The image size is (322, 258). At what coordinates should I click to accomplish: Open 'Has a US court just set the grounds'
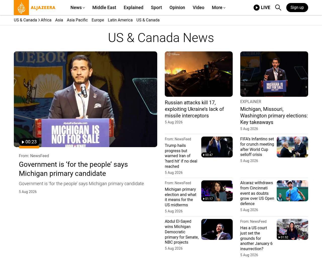click(x=256, y=238)
